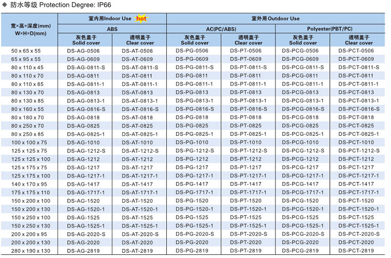Click the AC(PC/ABS) material header
This screenshot has width=391, height=258.
221,29
